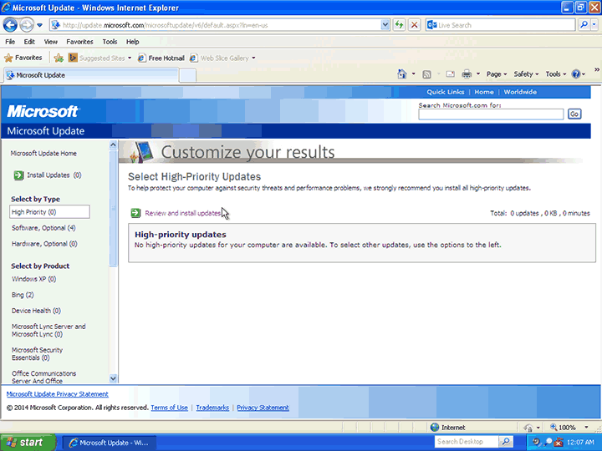Viewport: 602px width, 451px height.
Task: Open the Page dropdown menu
Action: coord(497,74)
